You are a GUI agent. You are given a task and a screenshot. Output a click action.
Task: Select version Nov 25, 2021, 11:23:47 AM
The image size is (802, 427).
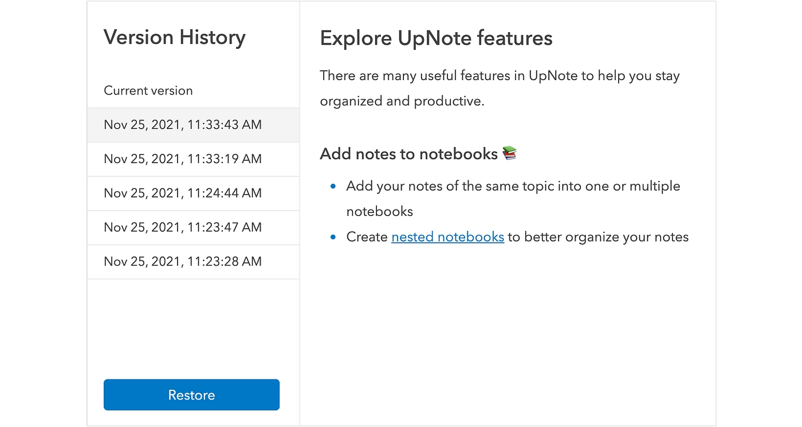[193, 228]
